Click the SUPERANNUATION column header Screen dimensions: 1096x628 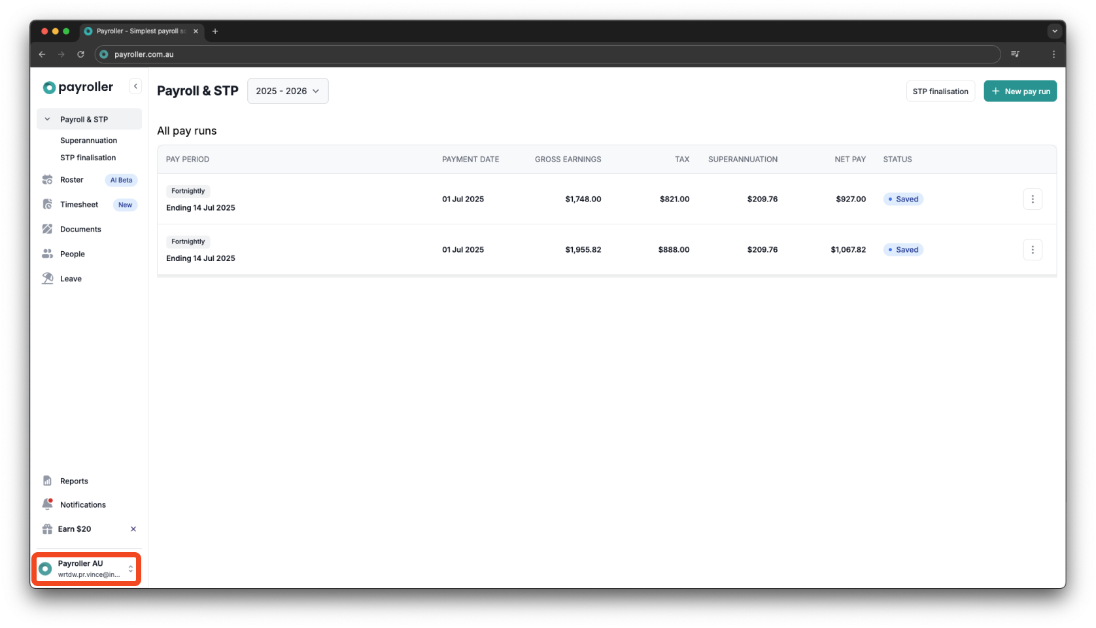(743, 159)
